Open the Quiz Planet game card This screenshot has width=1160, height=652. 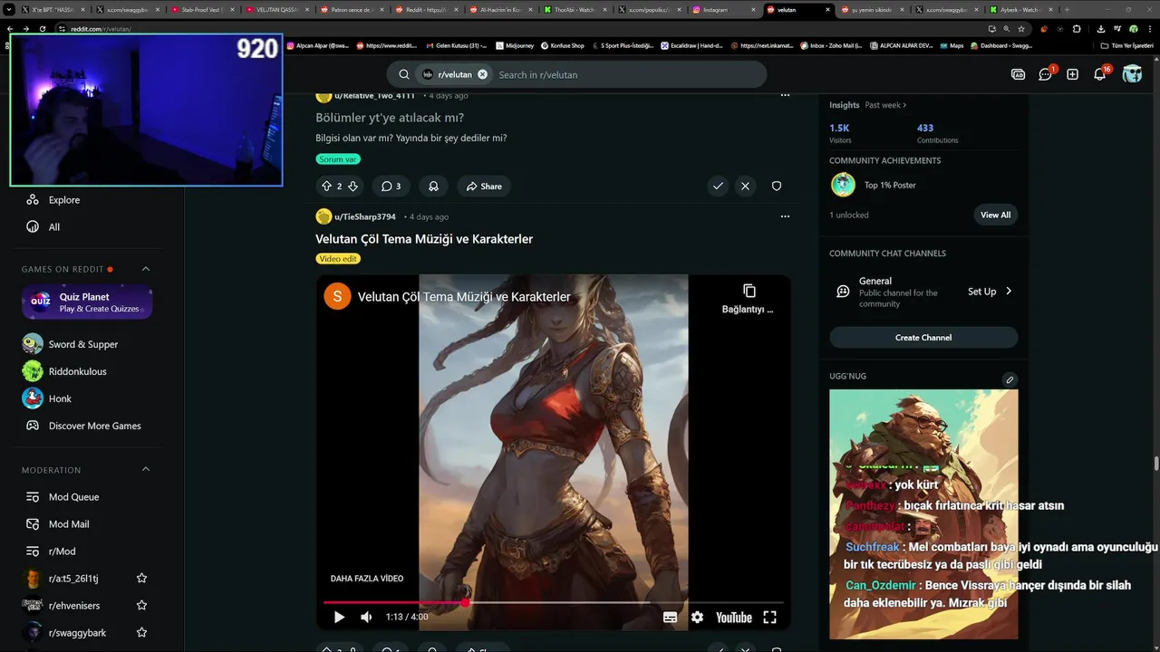pos(87,302)
